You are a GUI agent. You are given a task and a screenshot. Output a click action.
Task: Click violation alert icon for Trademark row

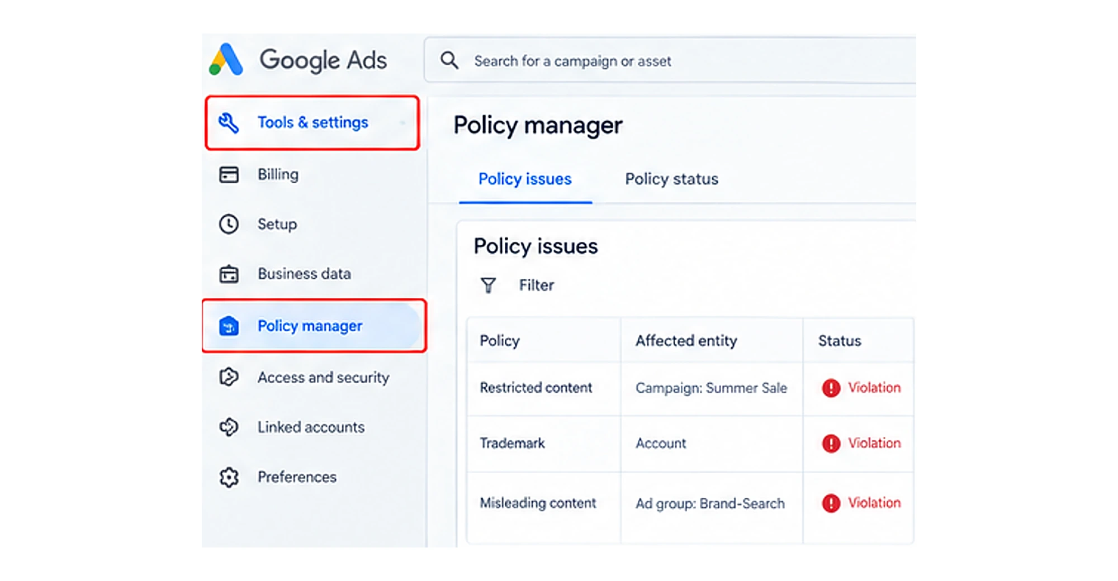pos(831,444)
